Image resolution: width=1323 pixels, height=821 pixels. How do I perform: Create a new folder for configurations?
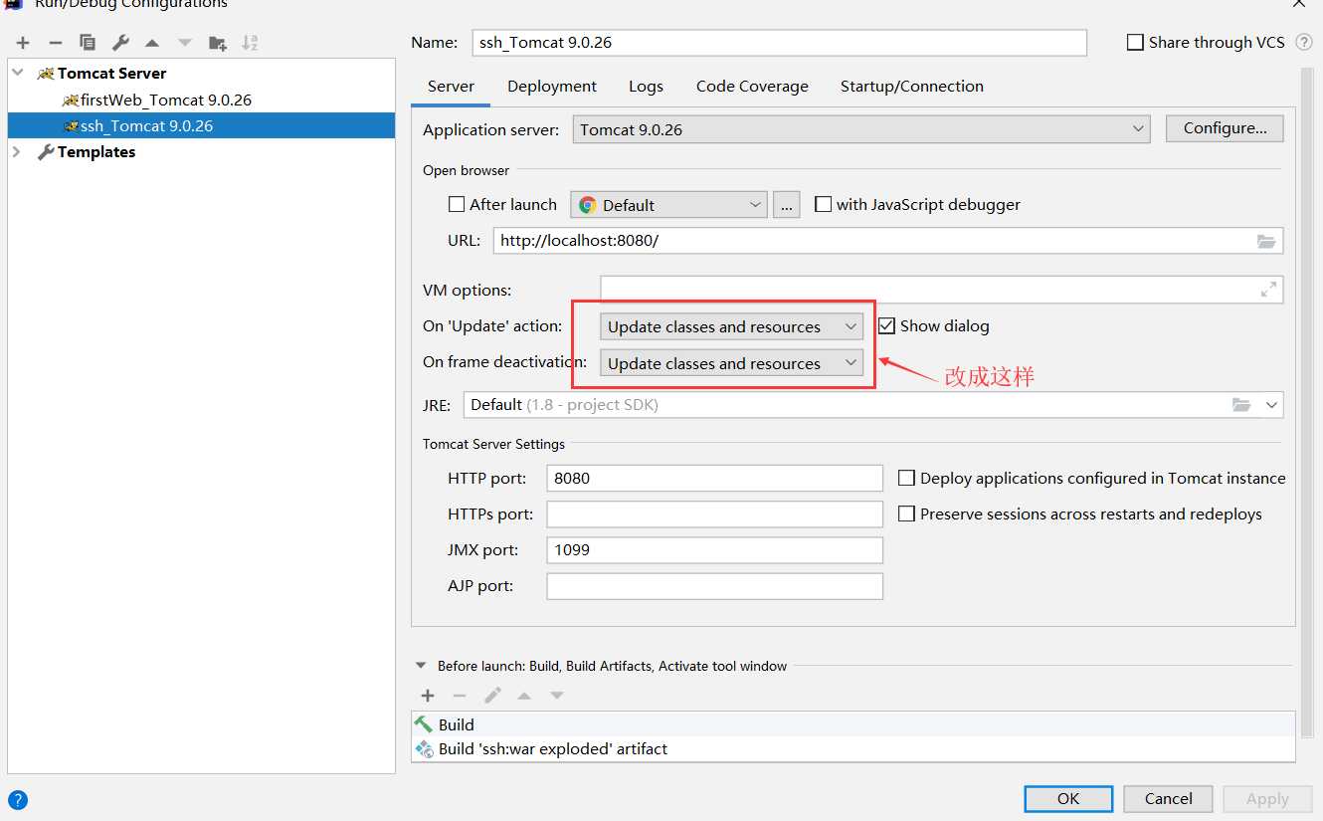coord(218,43)
